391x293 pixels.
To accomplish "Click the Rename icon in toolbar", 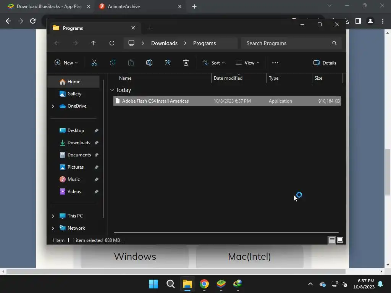I will tap(149, 63).
